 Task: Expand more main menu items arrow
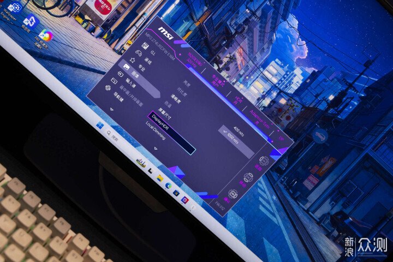[x=111, y=110]
